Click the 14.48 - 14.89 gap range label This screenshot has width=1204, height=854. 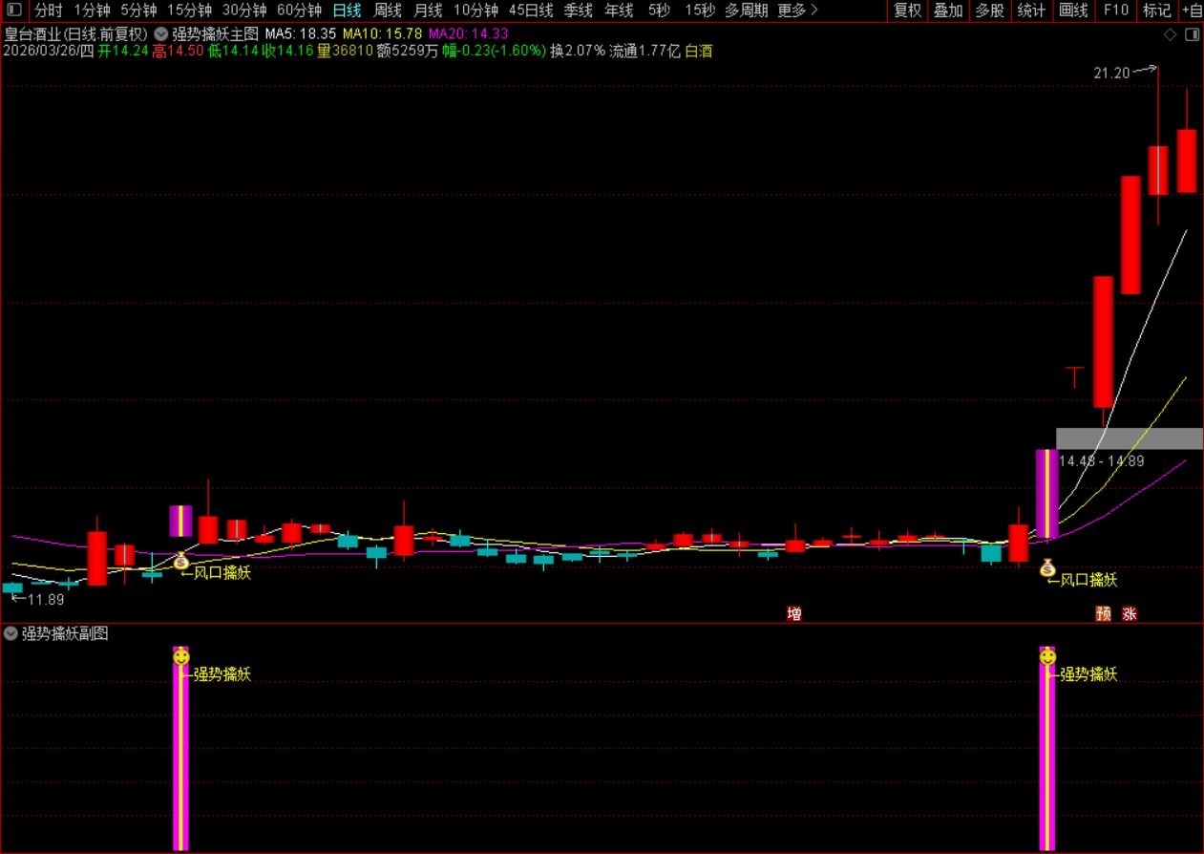click(1101, 461)
